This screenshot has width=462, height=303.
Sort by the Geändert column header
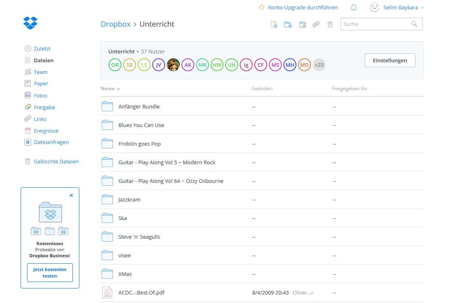coord(262,88)
